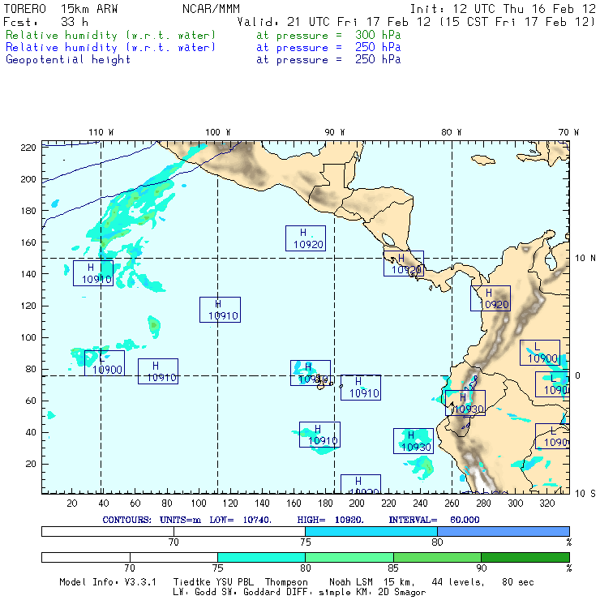Click the x-axis tick label '260'
The image size is (600, 600).
pyautogui.click(x=452, y=504)
